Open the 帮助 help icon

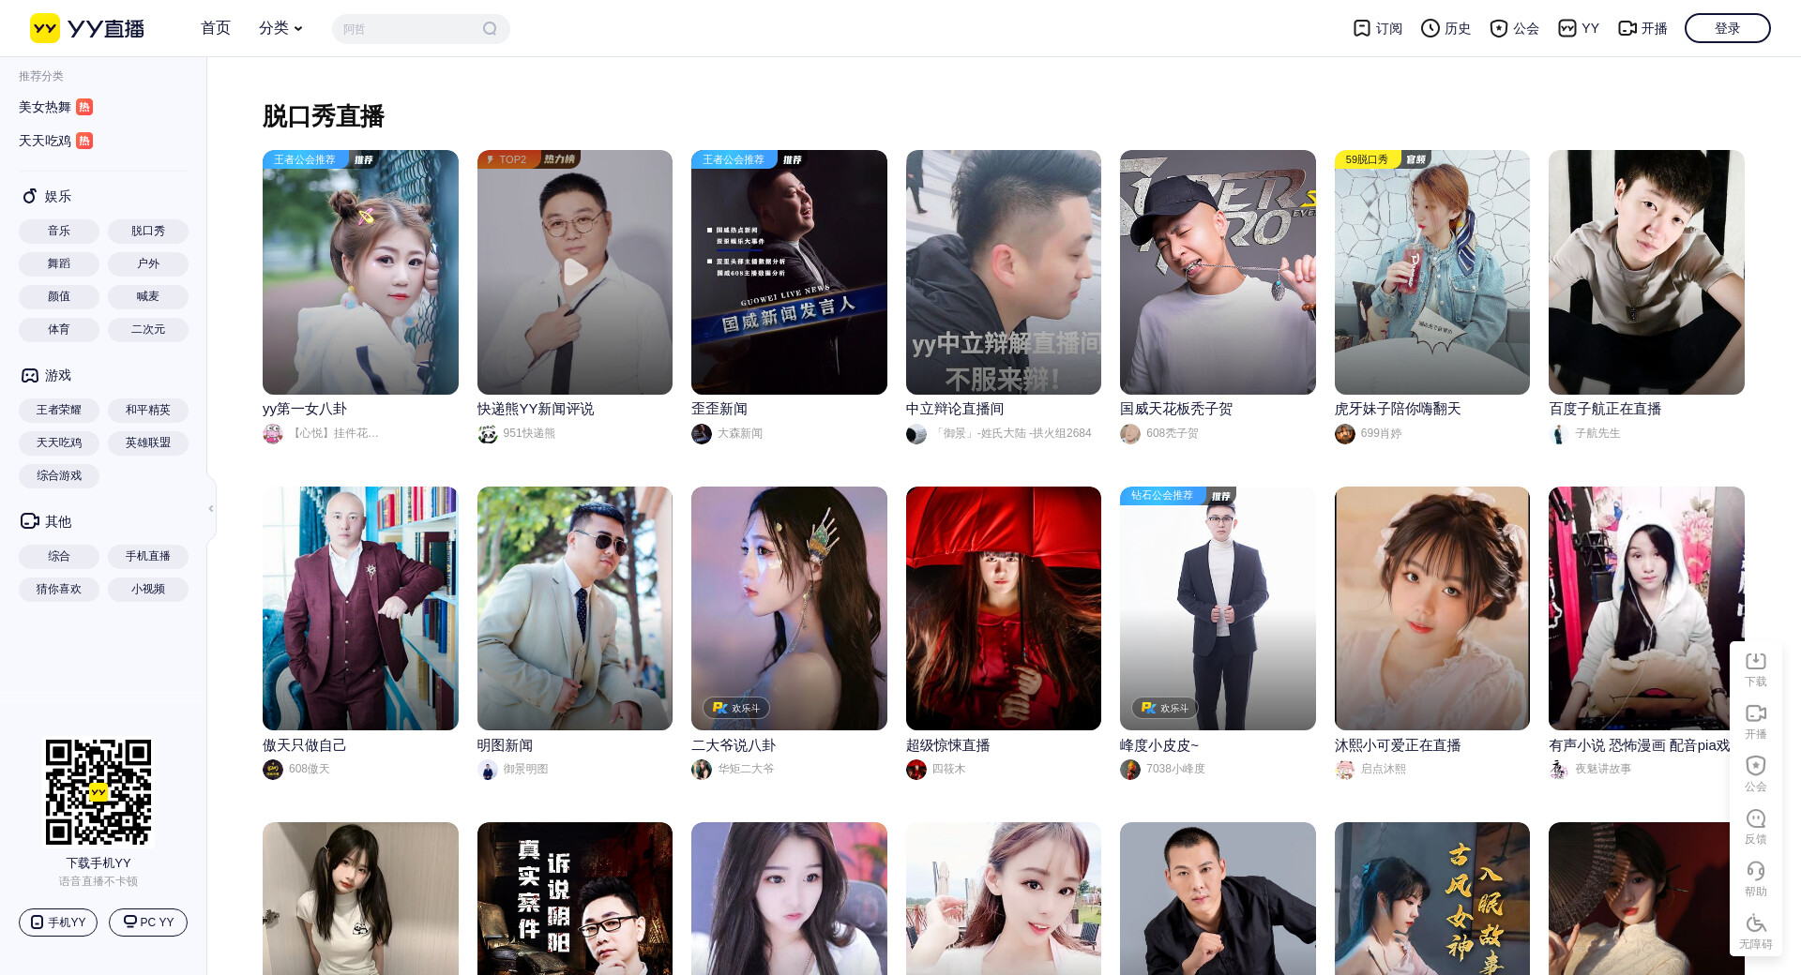(1756, 879)
